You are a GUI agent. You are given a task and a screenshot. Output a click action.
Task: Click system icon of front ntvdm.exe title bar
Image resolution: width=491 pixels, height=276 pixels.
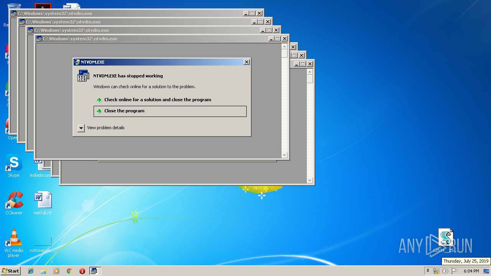pos(39,39)
